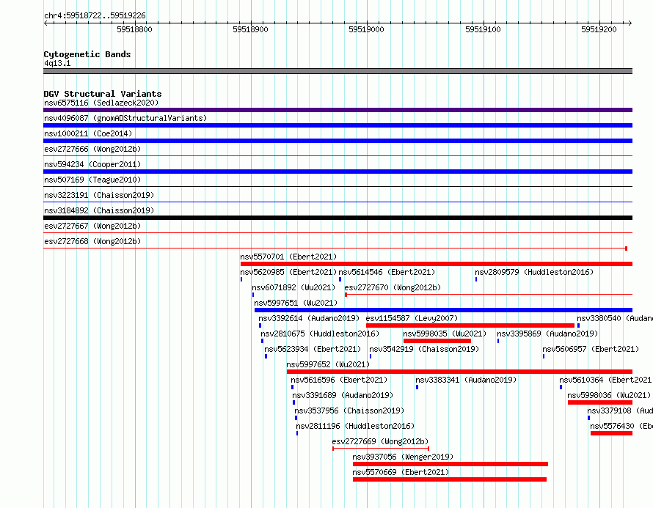This screenshot has width=653, height=508.
Task: Open esv2727670 (Wong2012b) label
Action: point(393,287)
